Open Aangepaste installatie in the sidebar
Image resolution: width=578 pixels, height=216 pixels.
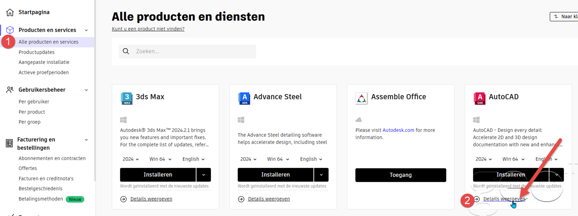point(44,62)
